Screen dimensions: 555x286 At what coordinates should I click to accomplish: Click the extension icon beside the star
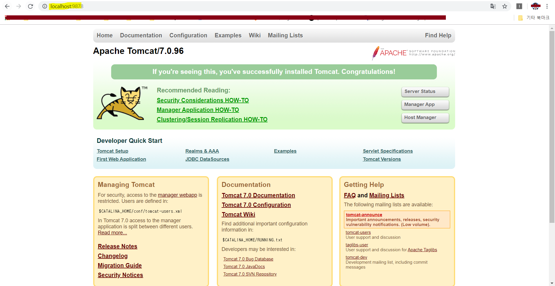coord(519,6)
